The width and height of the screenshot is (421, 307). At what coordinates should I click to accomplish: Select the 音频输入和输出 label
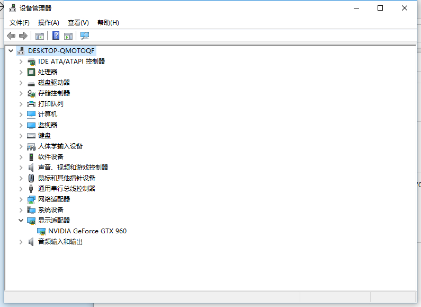click(60, 242)
